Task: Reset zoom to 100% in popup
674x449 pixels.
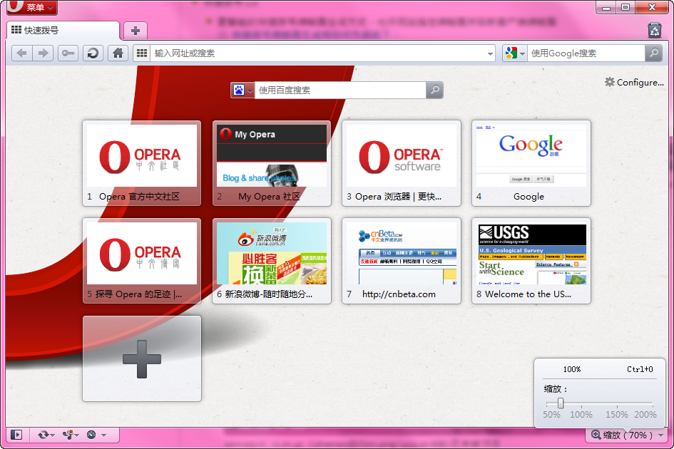Action: point(600,369)
